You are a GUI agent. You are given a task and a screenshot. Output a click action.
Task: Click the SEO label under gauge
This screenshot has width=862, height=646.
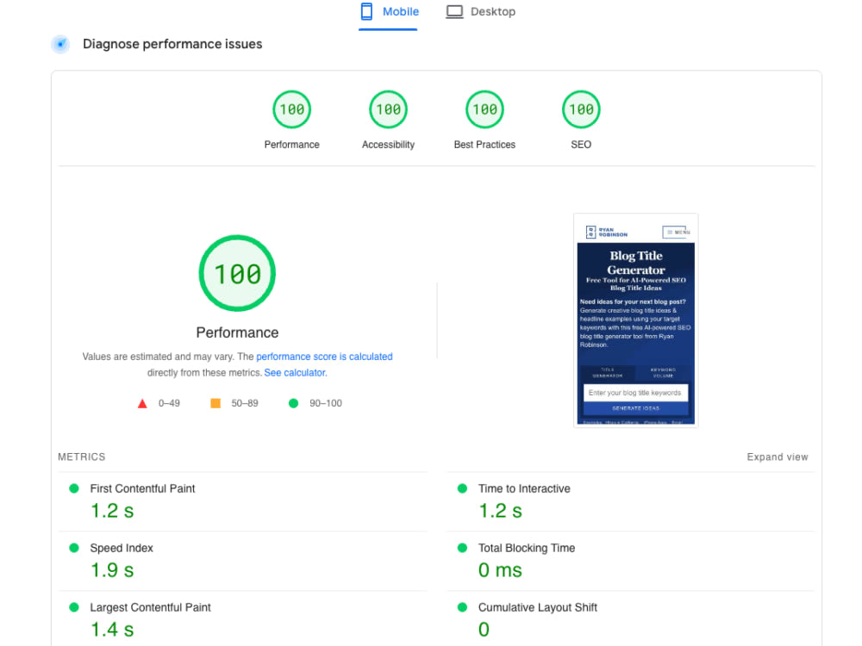point(581,145)
